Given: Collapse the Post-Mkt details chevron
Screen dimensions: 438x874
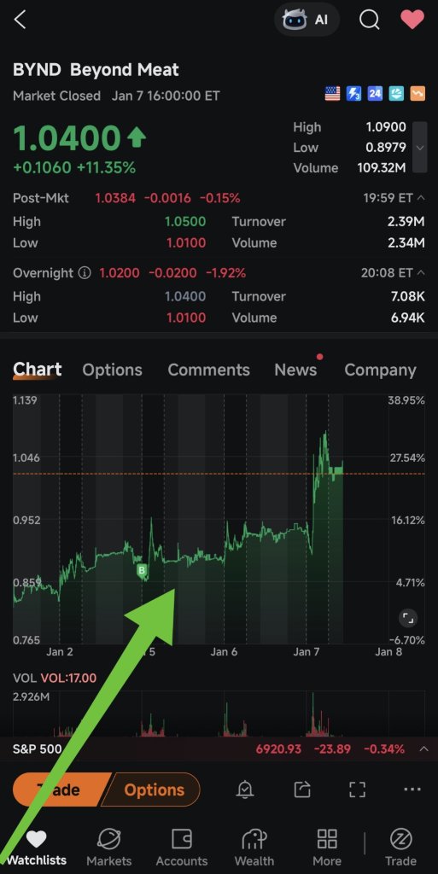Looking at the screenshot, I should 421,198.
